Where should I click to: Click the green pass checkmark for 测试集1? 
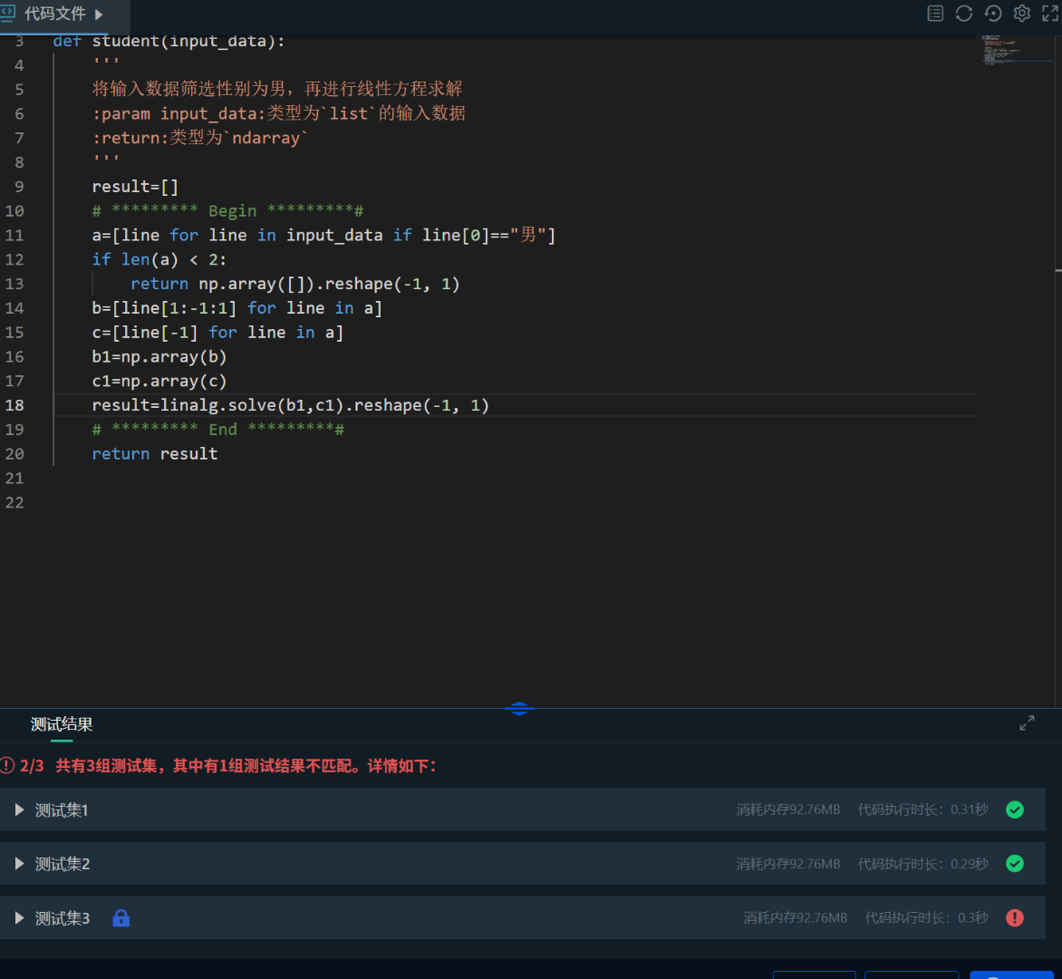point(1015,809)
